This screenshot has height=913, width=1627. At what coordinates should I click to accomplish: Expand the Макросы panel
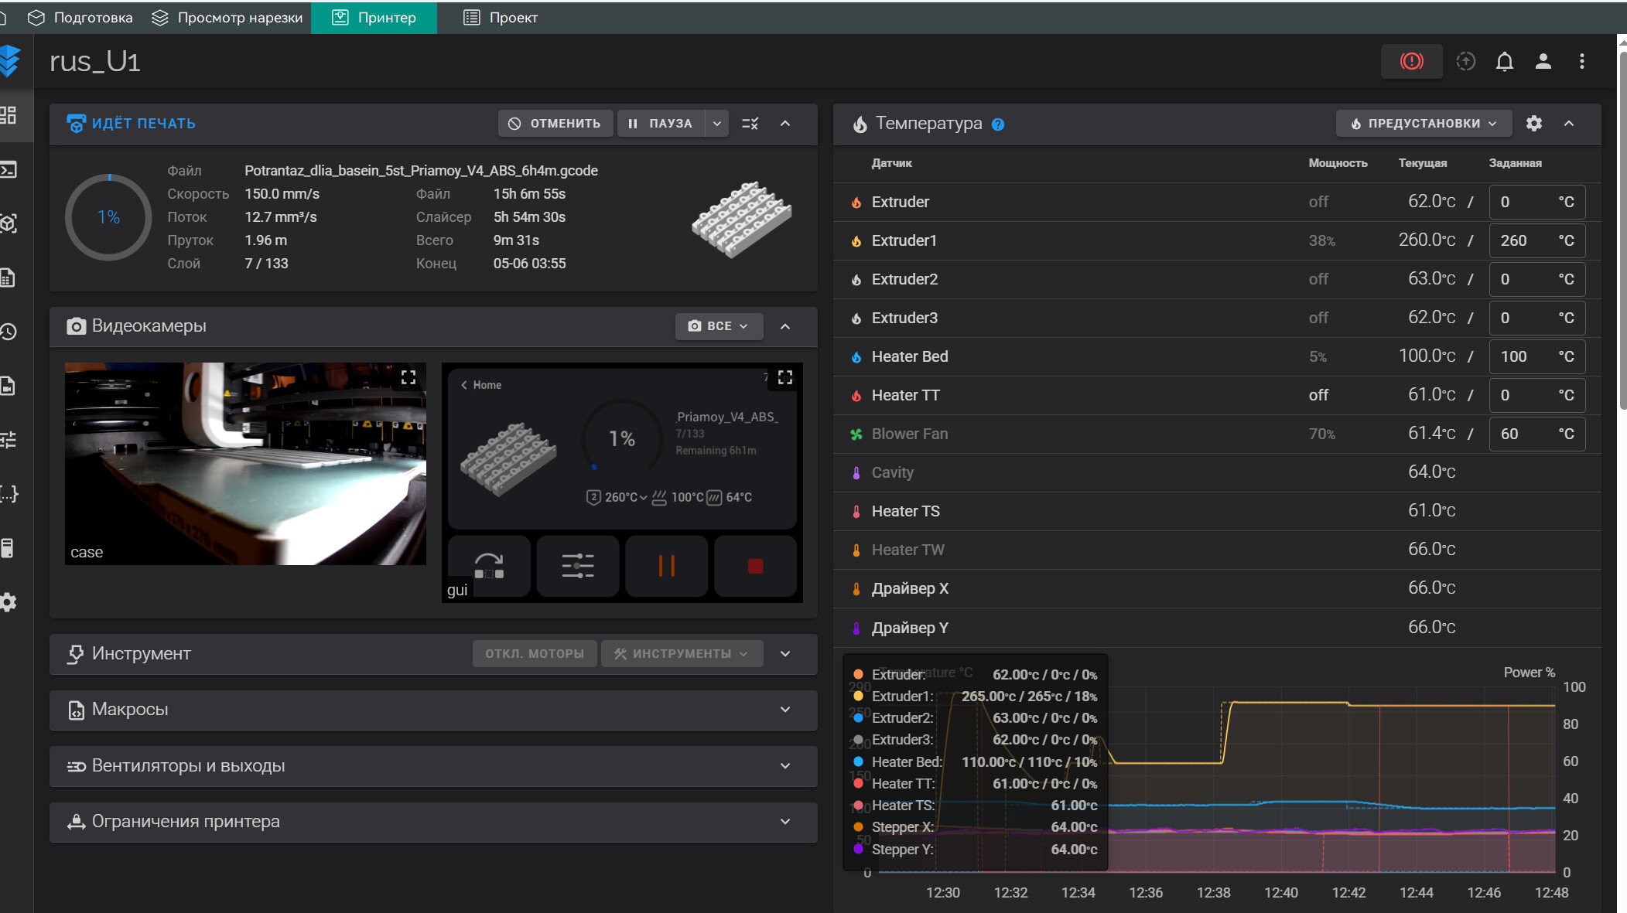tap(785, 710)
